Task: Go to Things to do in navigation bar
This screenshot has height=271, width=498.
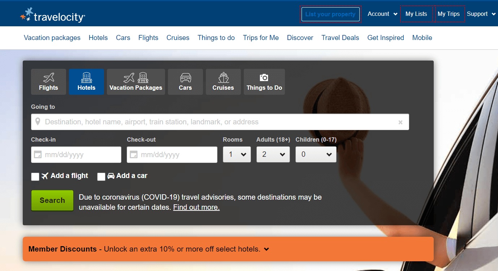Action: [x=216, y=37]
